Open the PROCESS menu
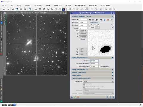Viewport: 143px width, 107px height. [x=58, y=5]
